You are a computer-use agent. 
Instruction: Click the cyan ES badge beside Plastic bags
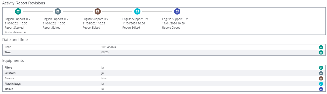point(321,84)
